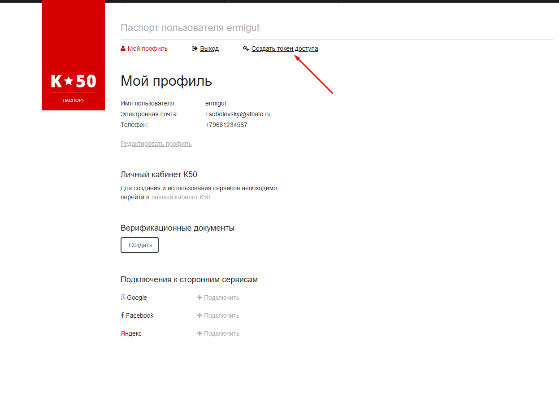Click the key icon for access token

246,48
